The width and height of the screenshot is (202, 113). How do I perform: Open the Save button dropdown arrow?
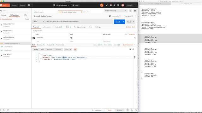click(134, 22)
